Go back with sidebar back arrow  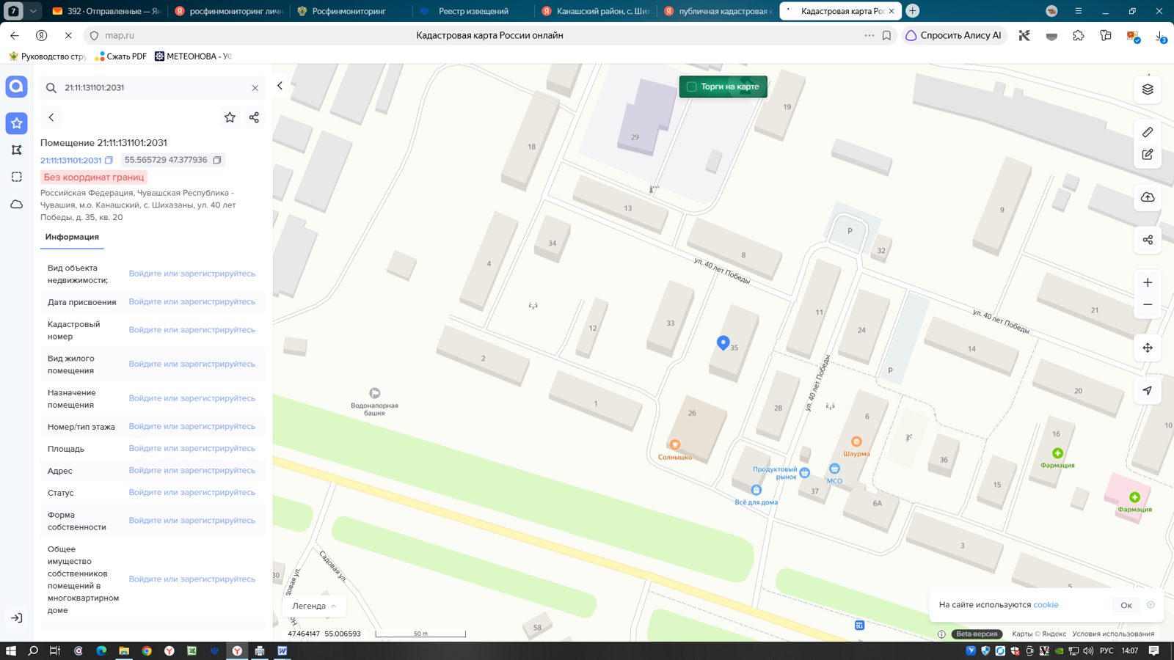51,117
